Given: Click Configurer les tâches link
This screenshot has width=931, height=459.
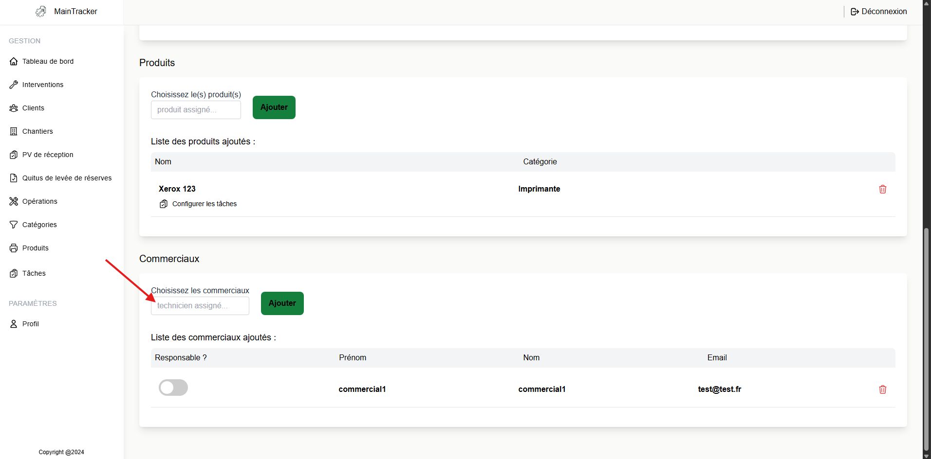Looking at the screenshot, I should [x=204, y=204].
